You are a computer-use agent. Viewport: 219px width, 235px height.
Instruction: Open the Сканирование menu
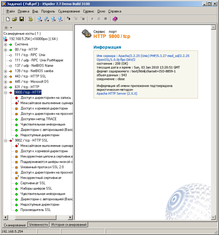tap(69, 11)
